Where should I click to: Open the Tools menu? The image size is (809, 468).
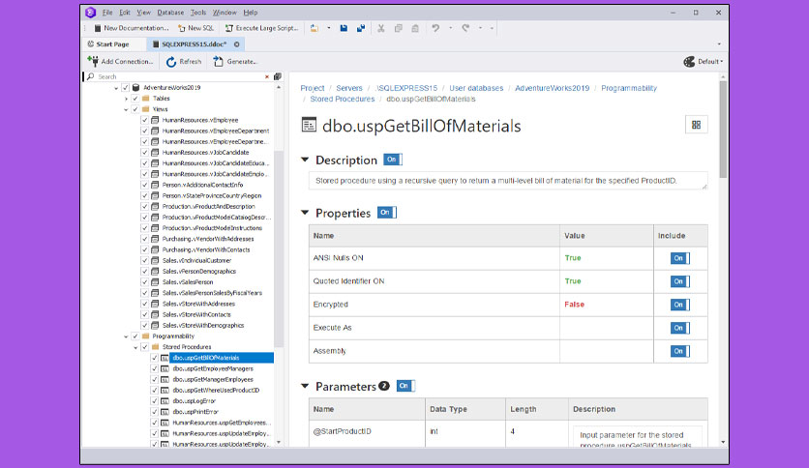click(198, 13)
